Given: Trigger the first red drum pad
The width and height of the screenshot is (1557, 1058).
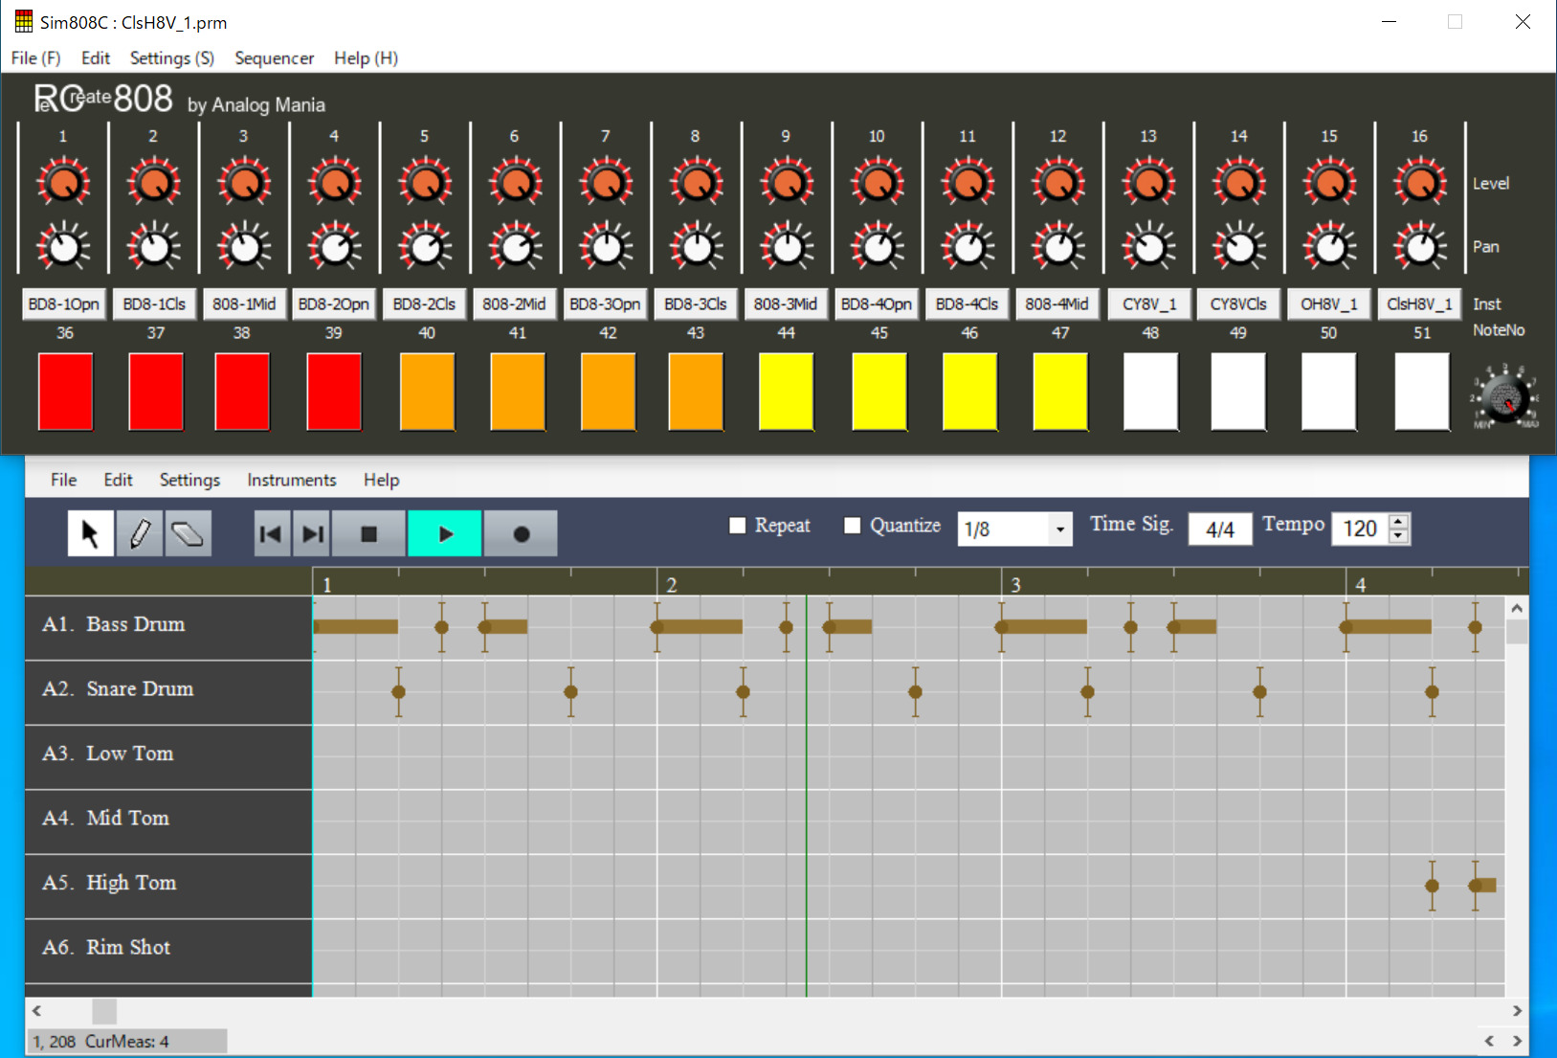Looking at the screenshot, I should click(65, 391).
